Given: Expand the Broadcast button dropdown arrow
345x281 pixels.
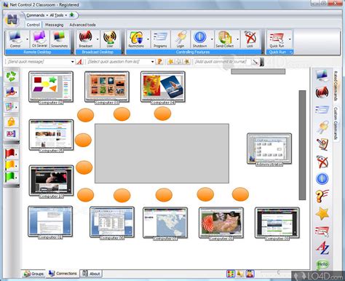Looking at the screenshot, I should pyautogui.click(x=98, y=39).
